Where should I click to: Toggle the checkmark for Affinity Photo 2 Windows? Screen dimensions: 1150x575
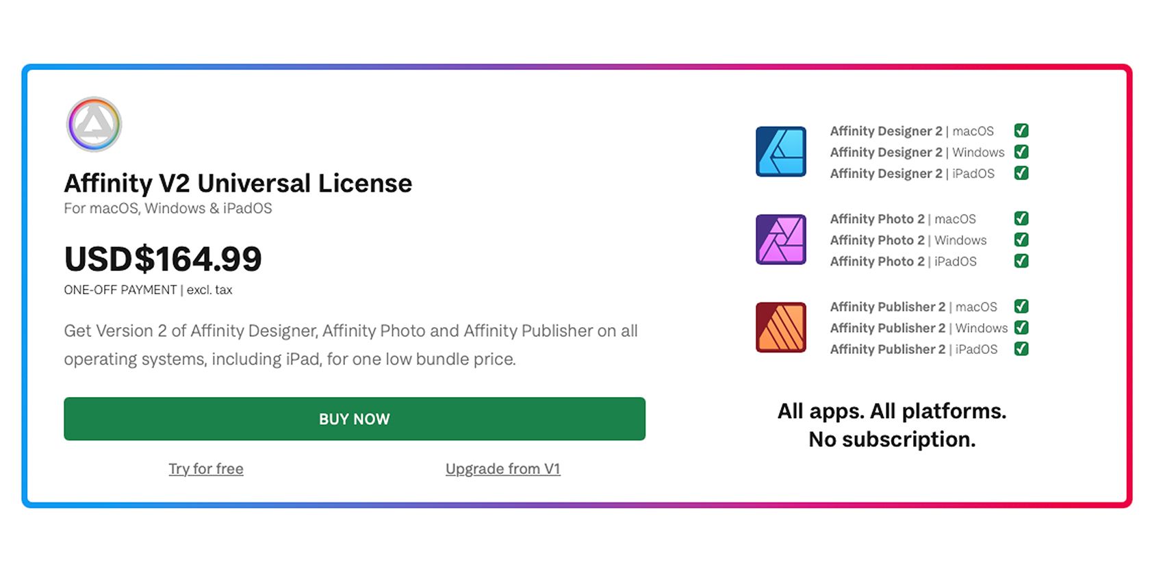pos(1021,240)
